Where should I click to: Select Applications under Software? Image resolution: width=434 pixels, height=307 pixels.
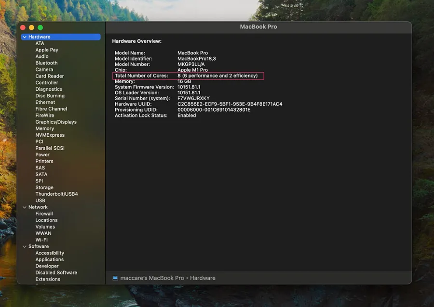[x=50, y=259]
